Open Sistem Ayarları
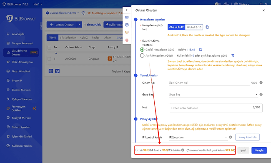 coord(21,127)
